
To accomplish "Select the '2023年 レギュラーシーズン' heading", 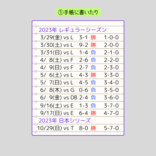I will click(x=73, y=30).
